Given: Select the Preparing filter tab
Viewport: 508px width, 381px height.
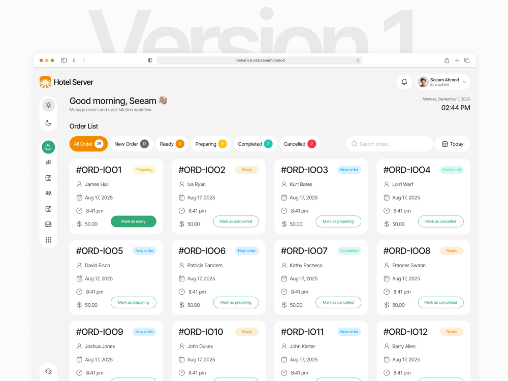Looking at the screenshot, I should click(211, 144).
